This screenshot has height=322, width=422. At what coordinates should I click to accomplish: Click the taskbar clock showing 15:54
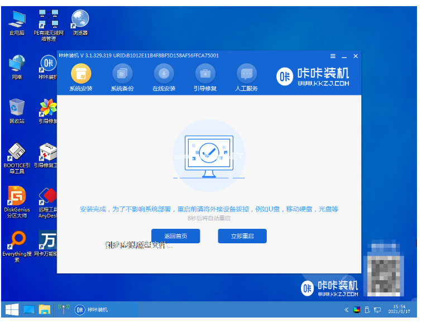(x=401, y=310)
